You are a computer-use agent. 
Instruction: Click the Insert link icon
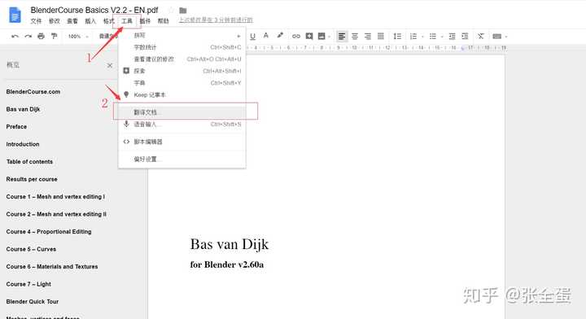click(296, 37)
